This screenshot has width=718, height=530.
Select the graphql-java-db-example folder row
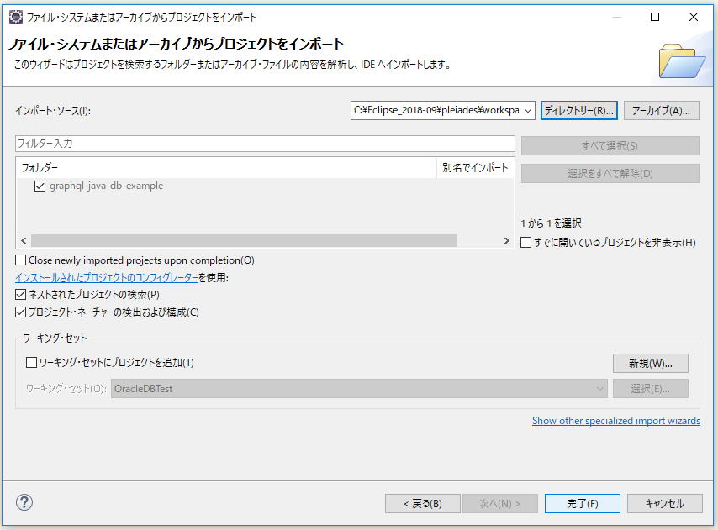pos(265,186)
